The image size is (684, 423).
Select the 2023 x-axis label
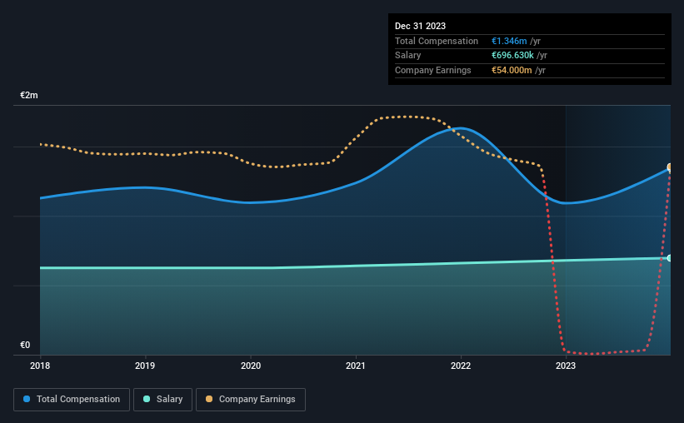click(x=566, y=366)
